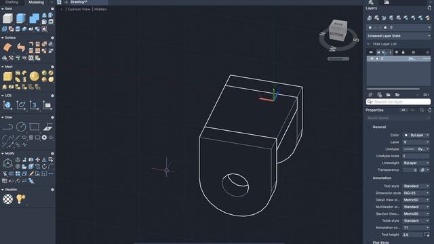Select the Donut draw tool
Viewport: 434px width, 244px height.
[44, 137]
